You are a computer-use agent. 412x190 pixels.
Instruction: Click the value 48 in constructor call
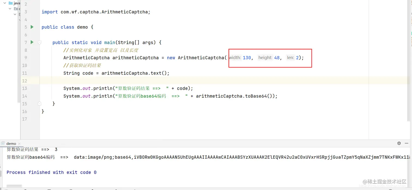click(277, 58)
